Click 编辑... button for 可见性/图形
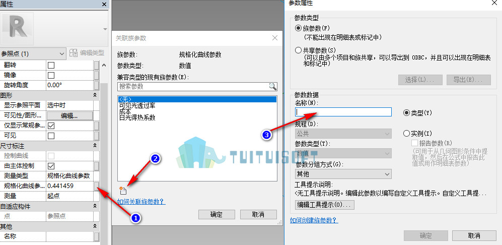 [x=70, y=115]
